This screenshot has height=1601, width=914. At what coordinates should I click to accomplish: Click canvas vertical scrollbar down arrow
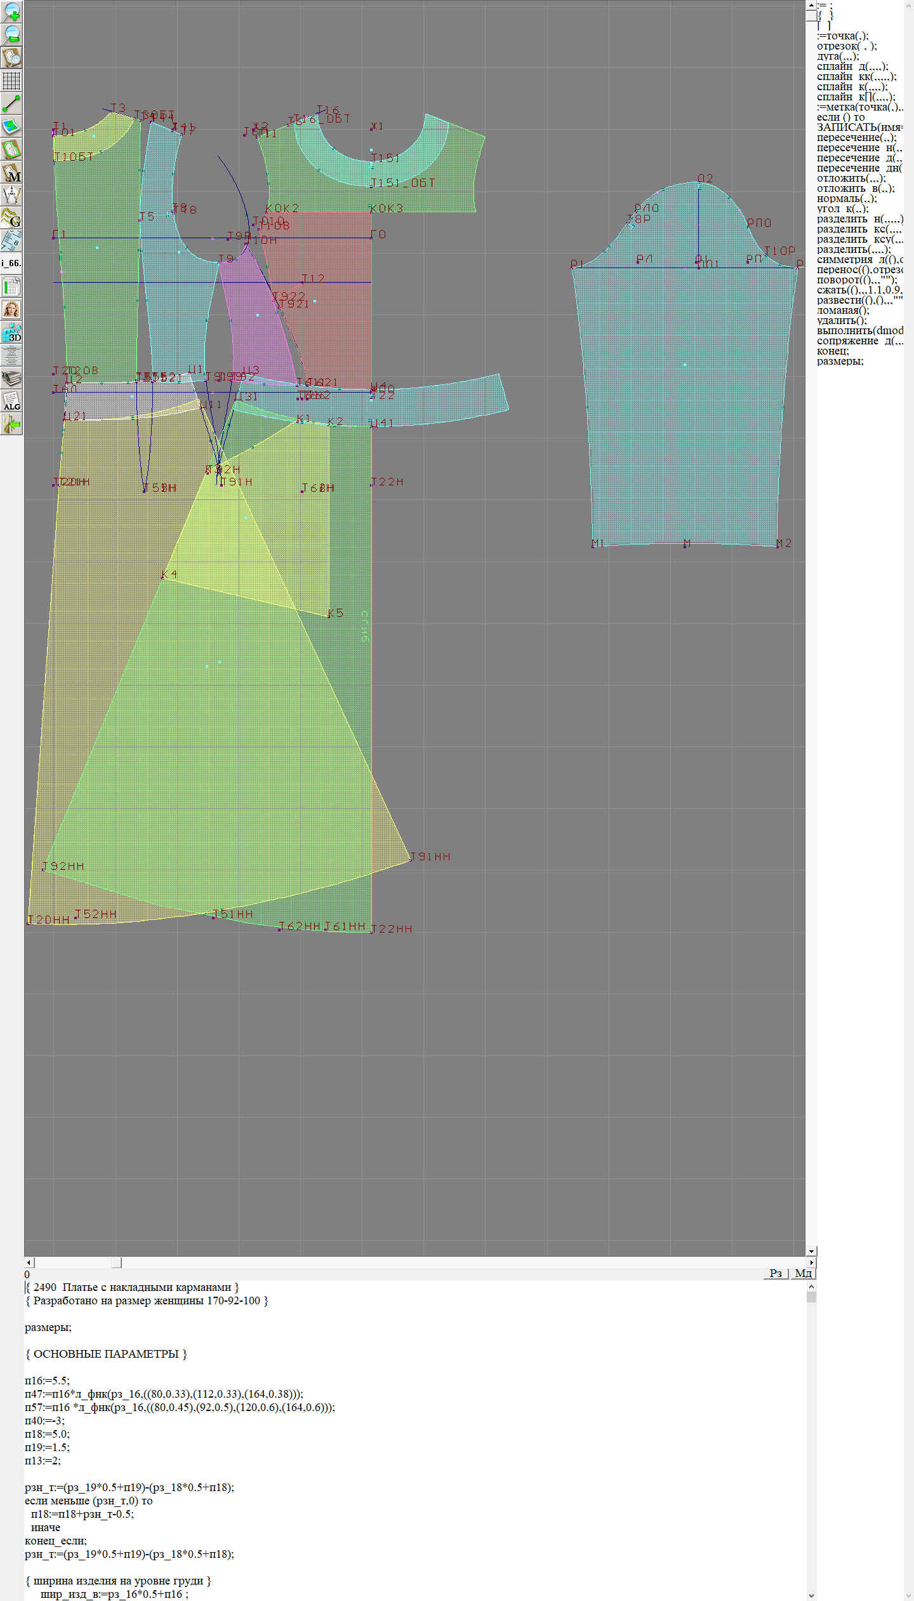pyautogui.click(x=811, y=1251)
